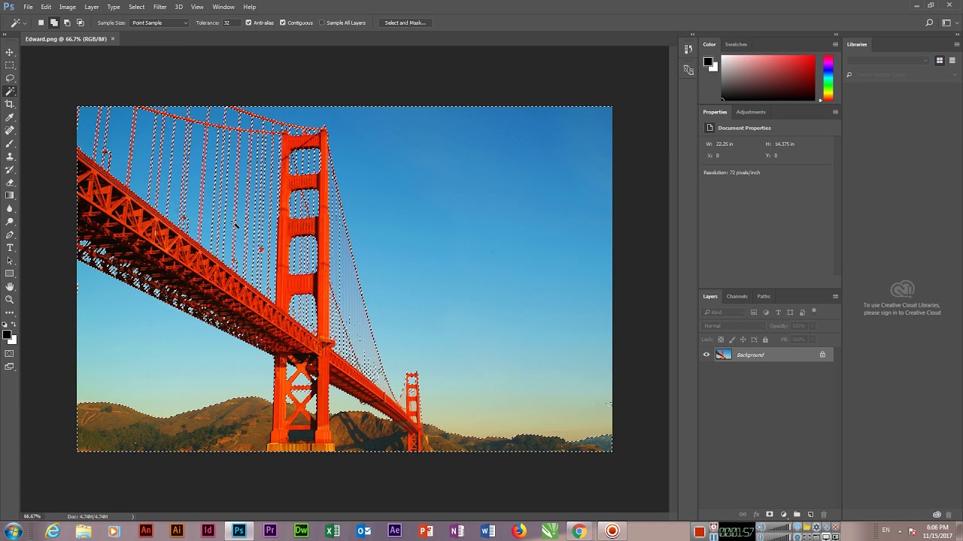Select the Brush tool

(x=10, y=143)
